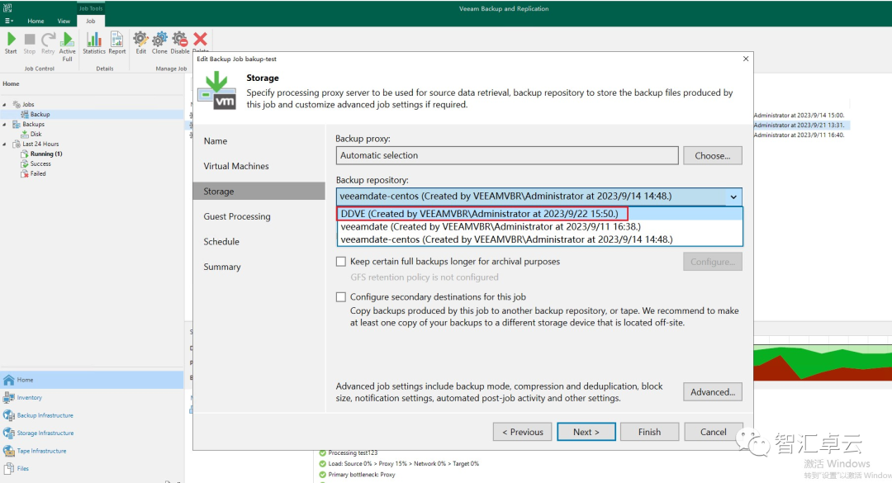Choose veeamdate-centos in the dropdown list

pos(539,239)
